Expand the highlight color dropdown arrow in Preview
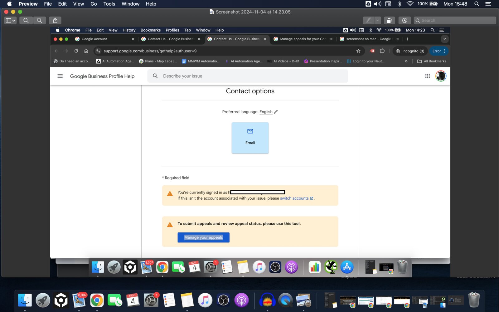 click(x=378, y=20)
